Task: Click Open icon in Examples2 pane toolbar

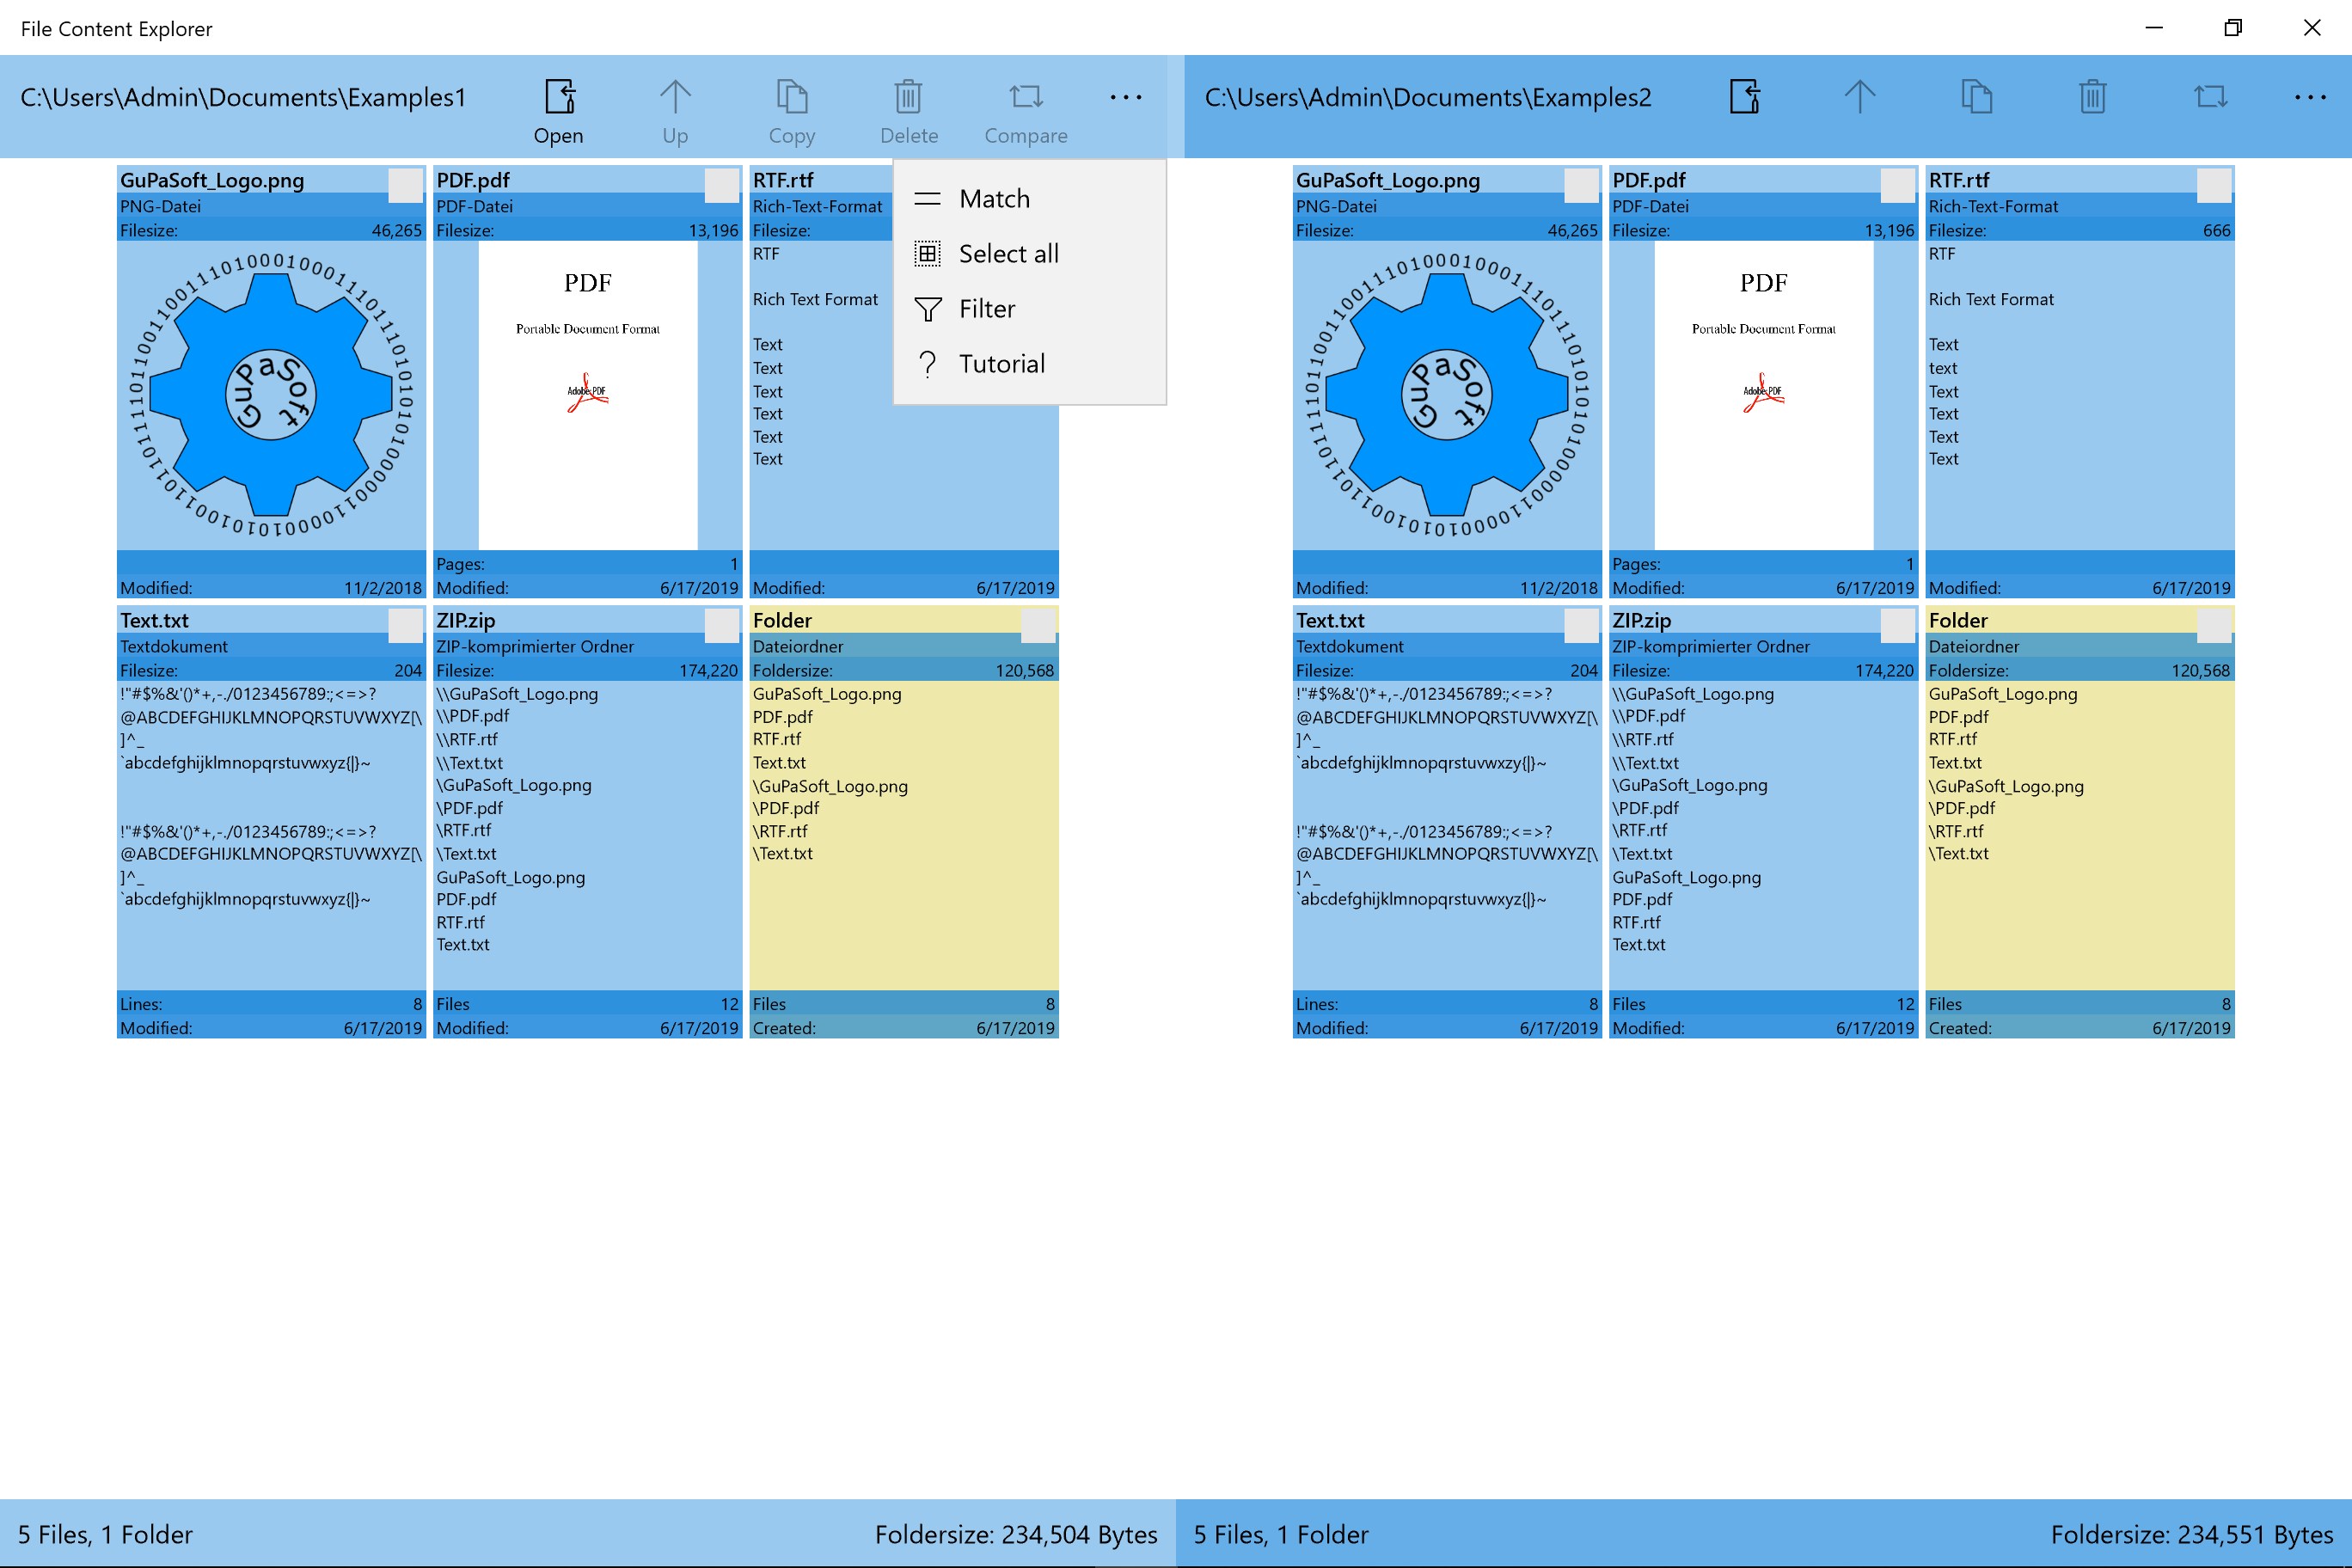Action: 1744,97
